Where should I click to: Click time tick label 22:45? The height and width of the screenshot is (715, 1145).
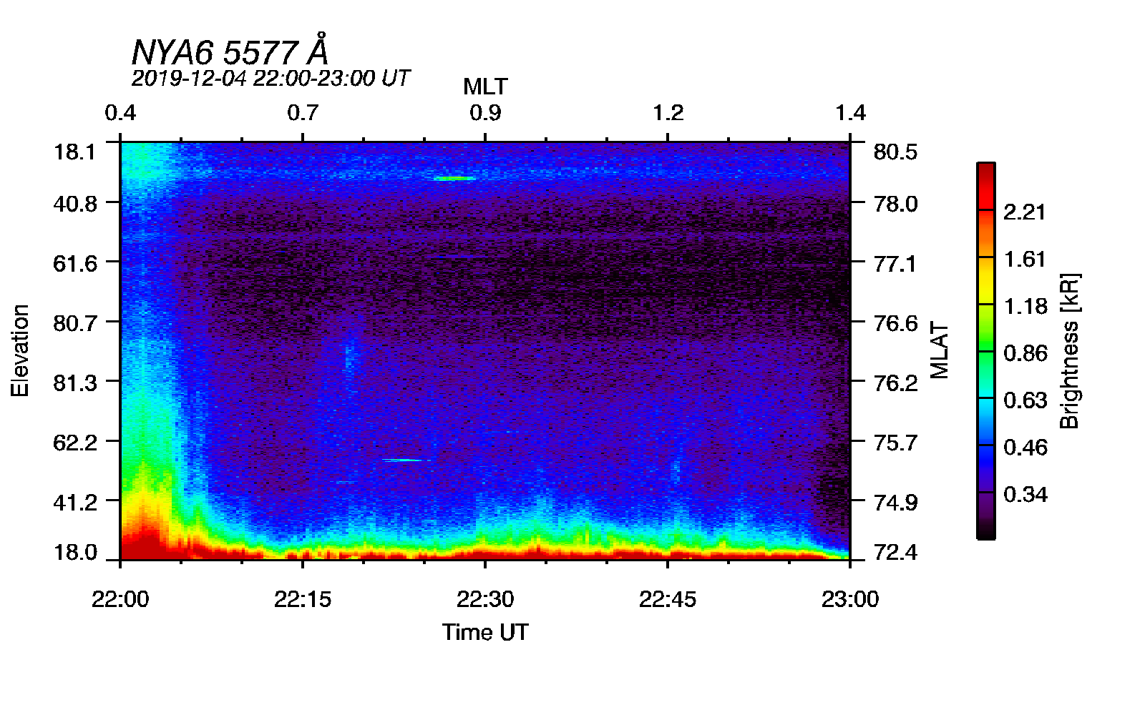point(668,599)
